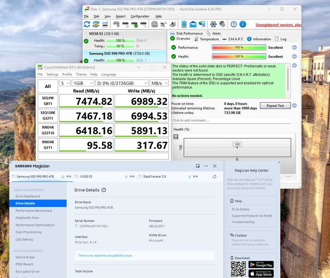Image resolution: width=330 pixels, height=278 pixels.
Task: Click the blue envelope toolbar icon
Action: [193, 24]
